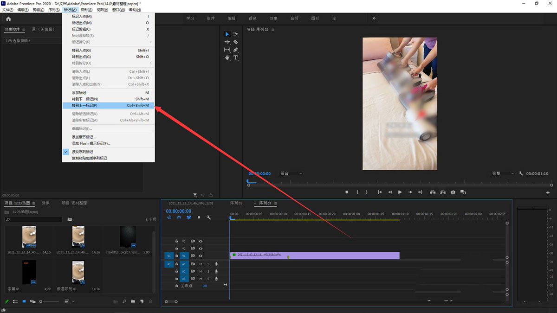The image size is (557, 313).
Task: Click the Home icon at top left
Action: 8,19
